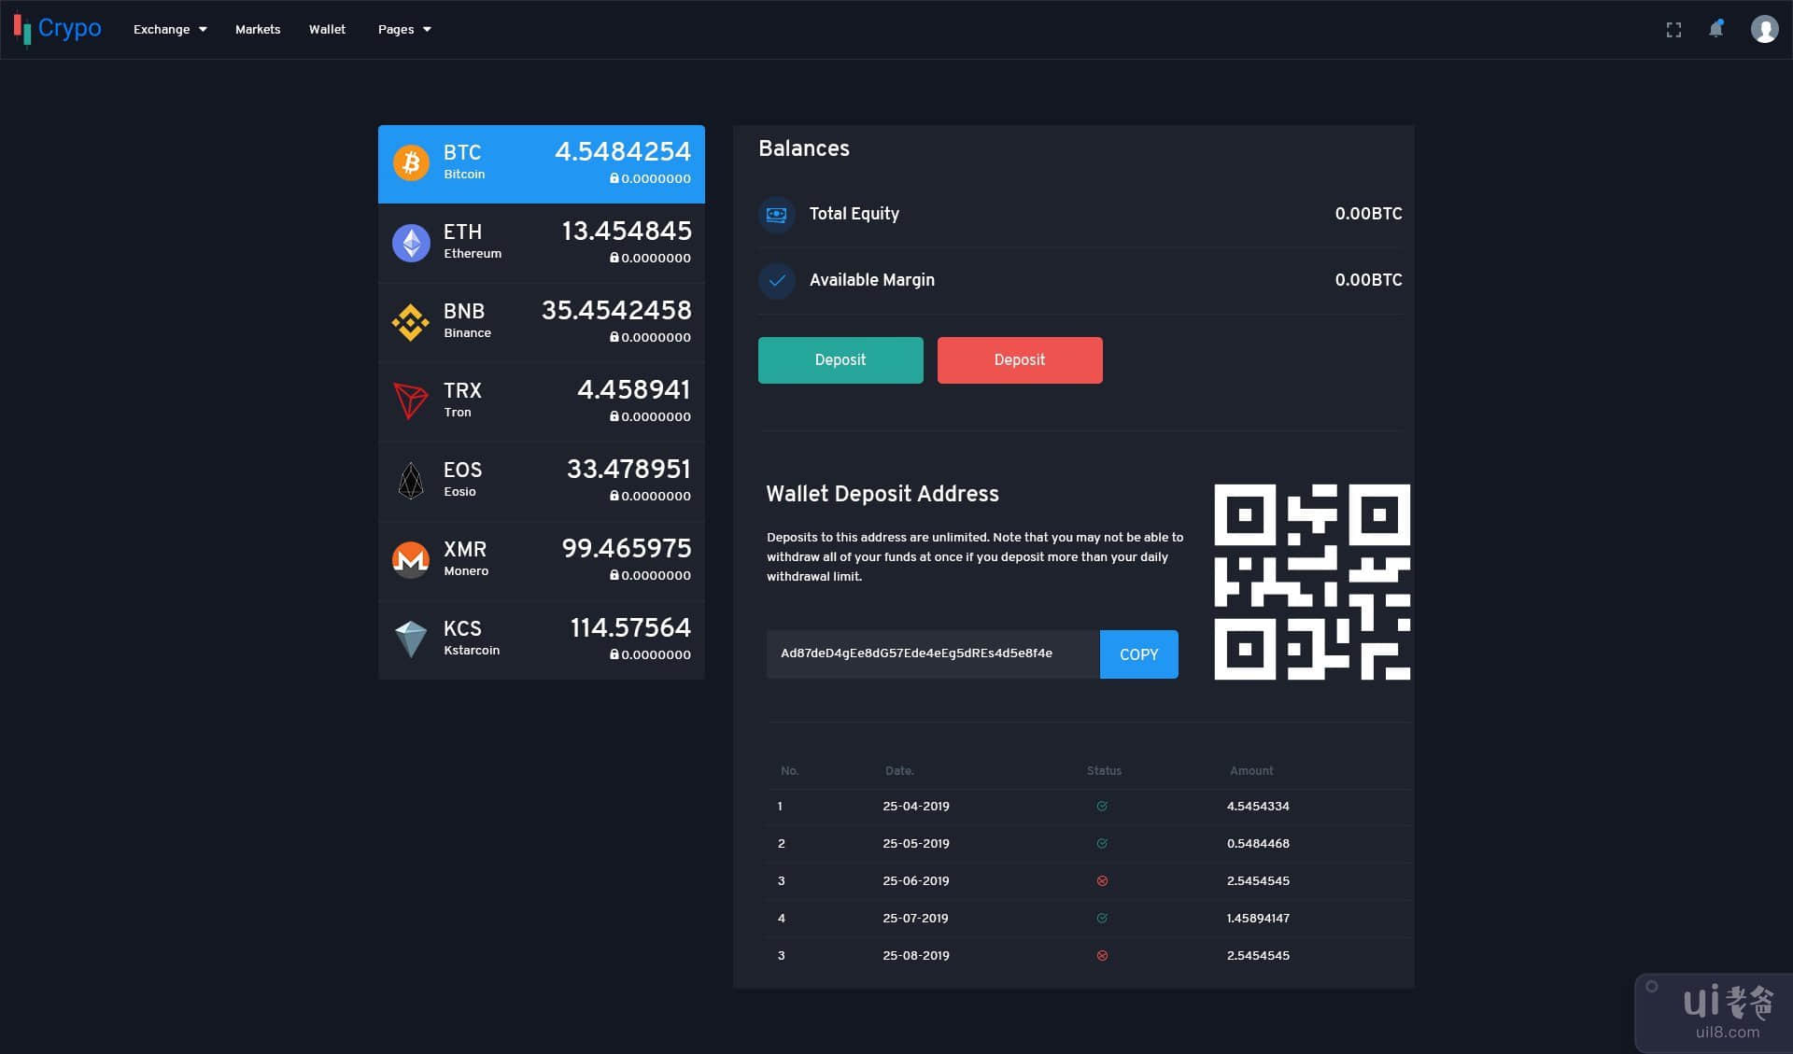The width and height of the screenshot is (1793, 1054).
Task: Open the notifications bell
Action: click(x=1716, y=29)
